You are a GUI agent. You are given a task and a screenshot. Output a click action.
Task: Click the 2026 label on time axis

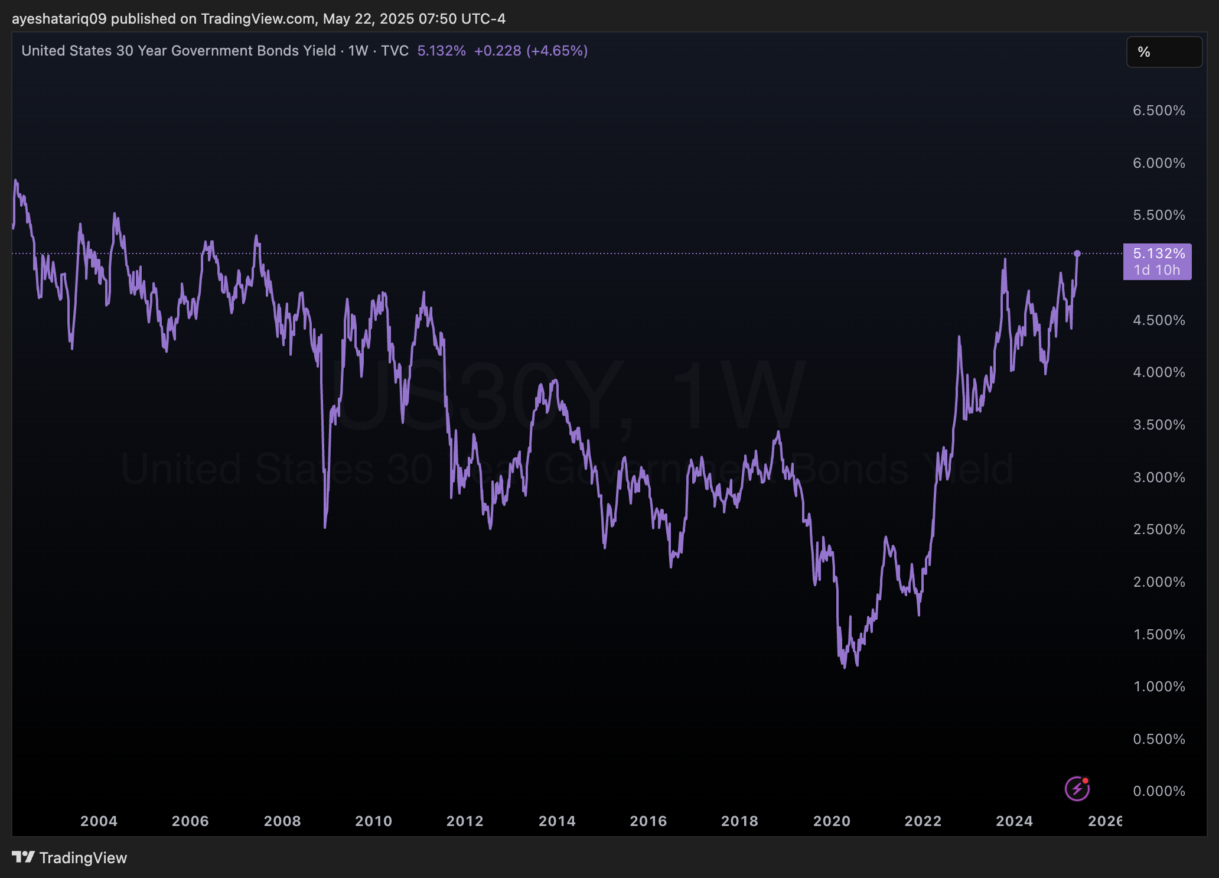pos(1104,821)
